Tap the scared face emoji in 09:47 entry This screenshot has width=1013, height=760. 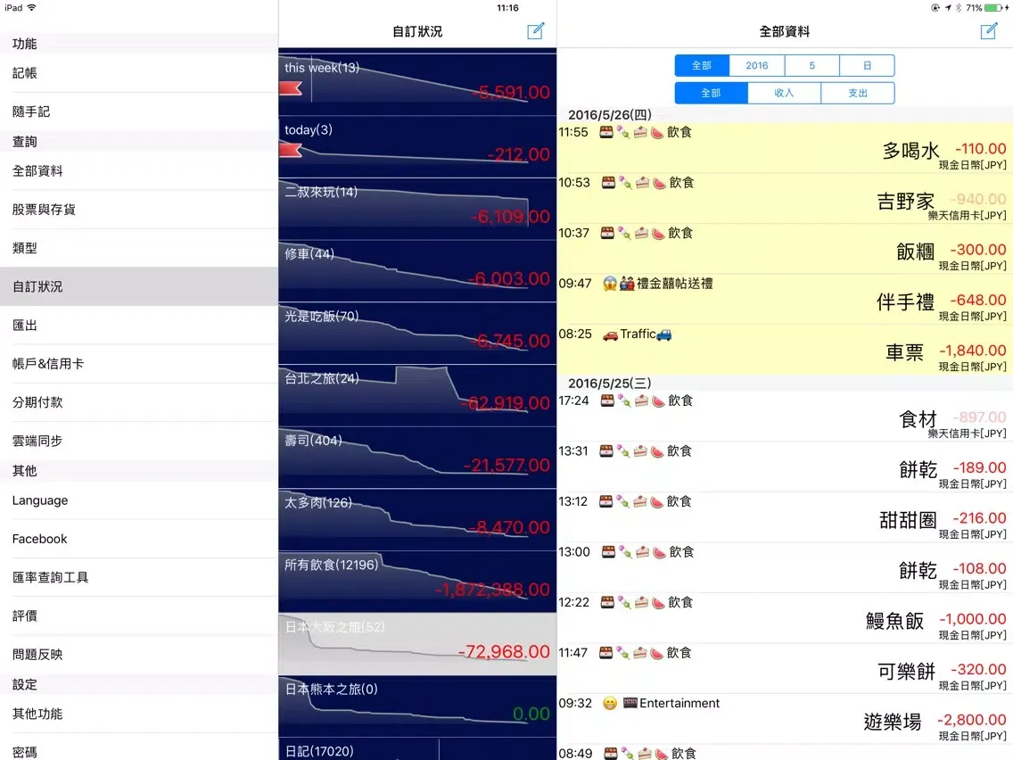609,284
